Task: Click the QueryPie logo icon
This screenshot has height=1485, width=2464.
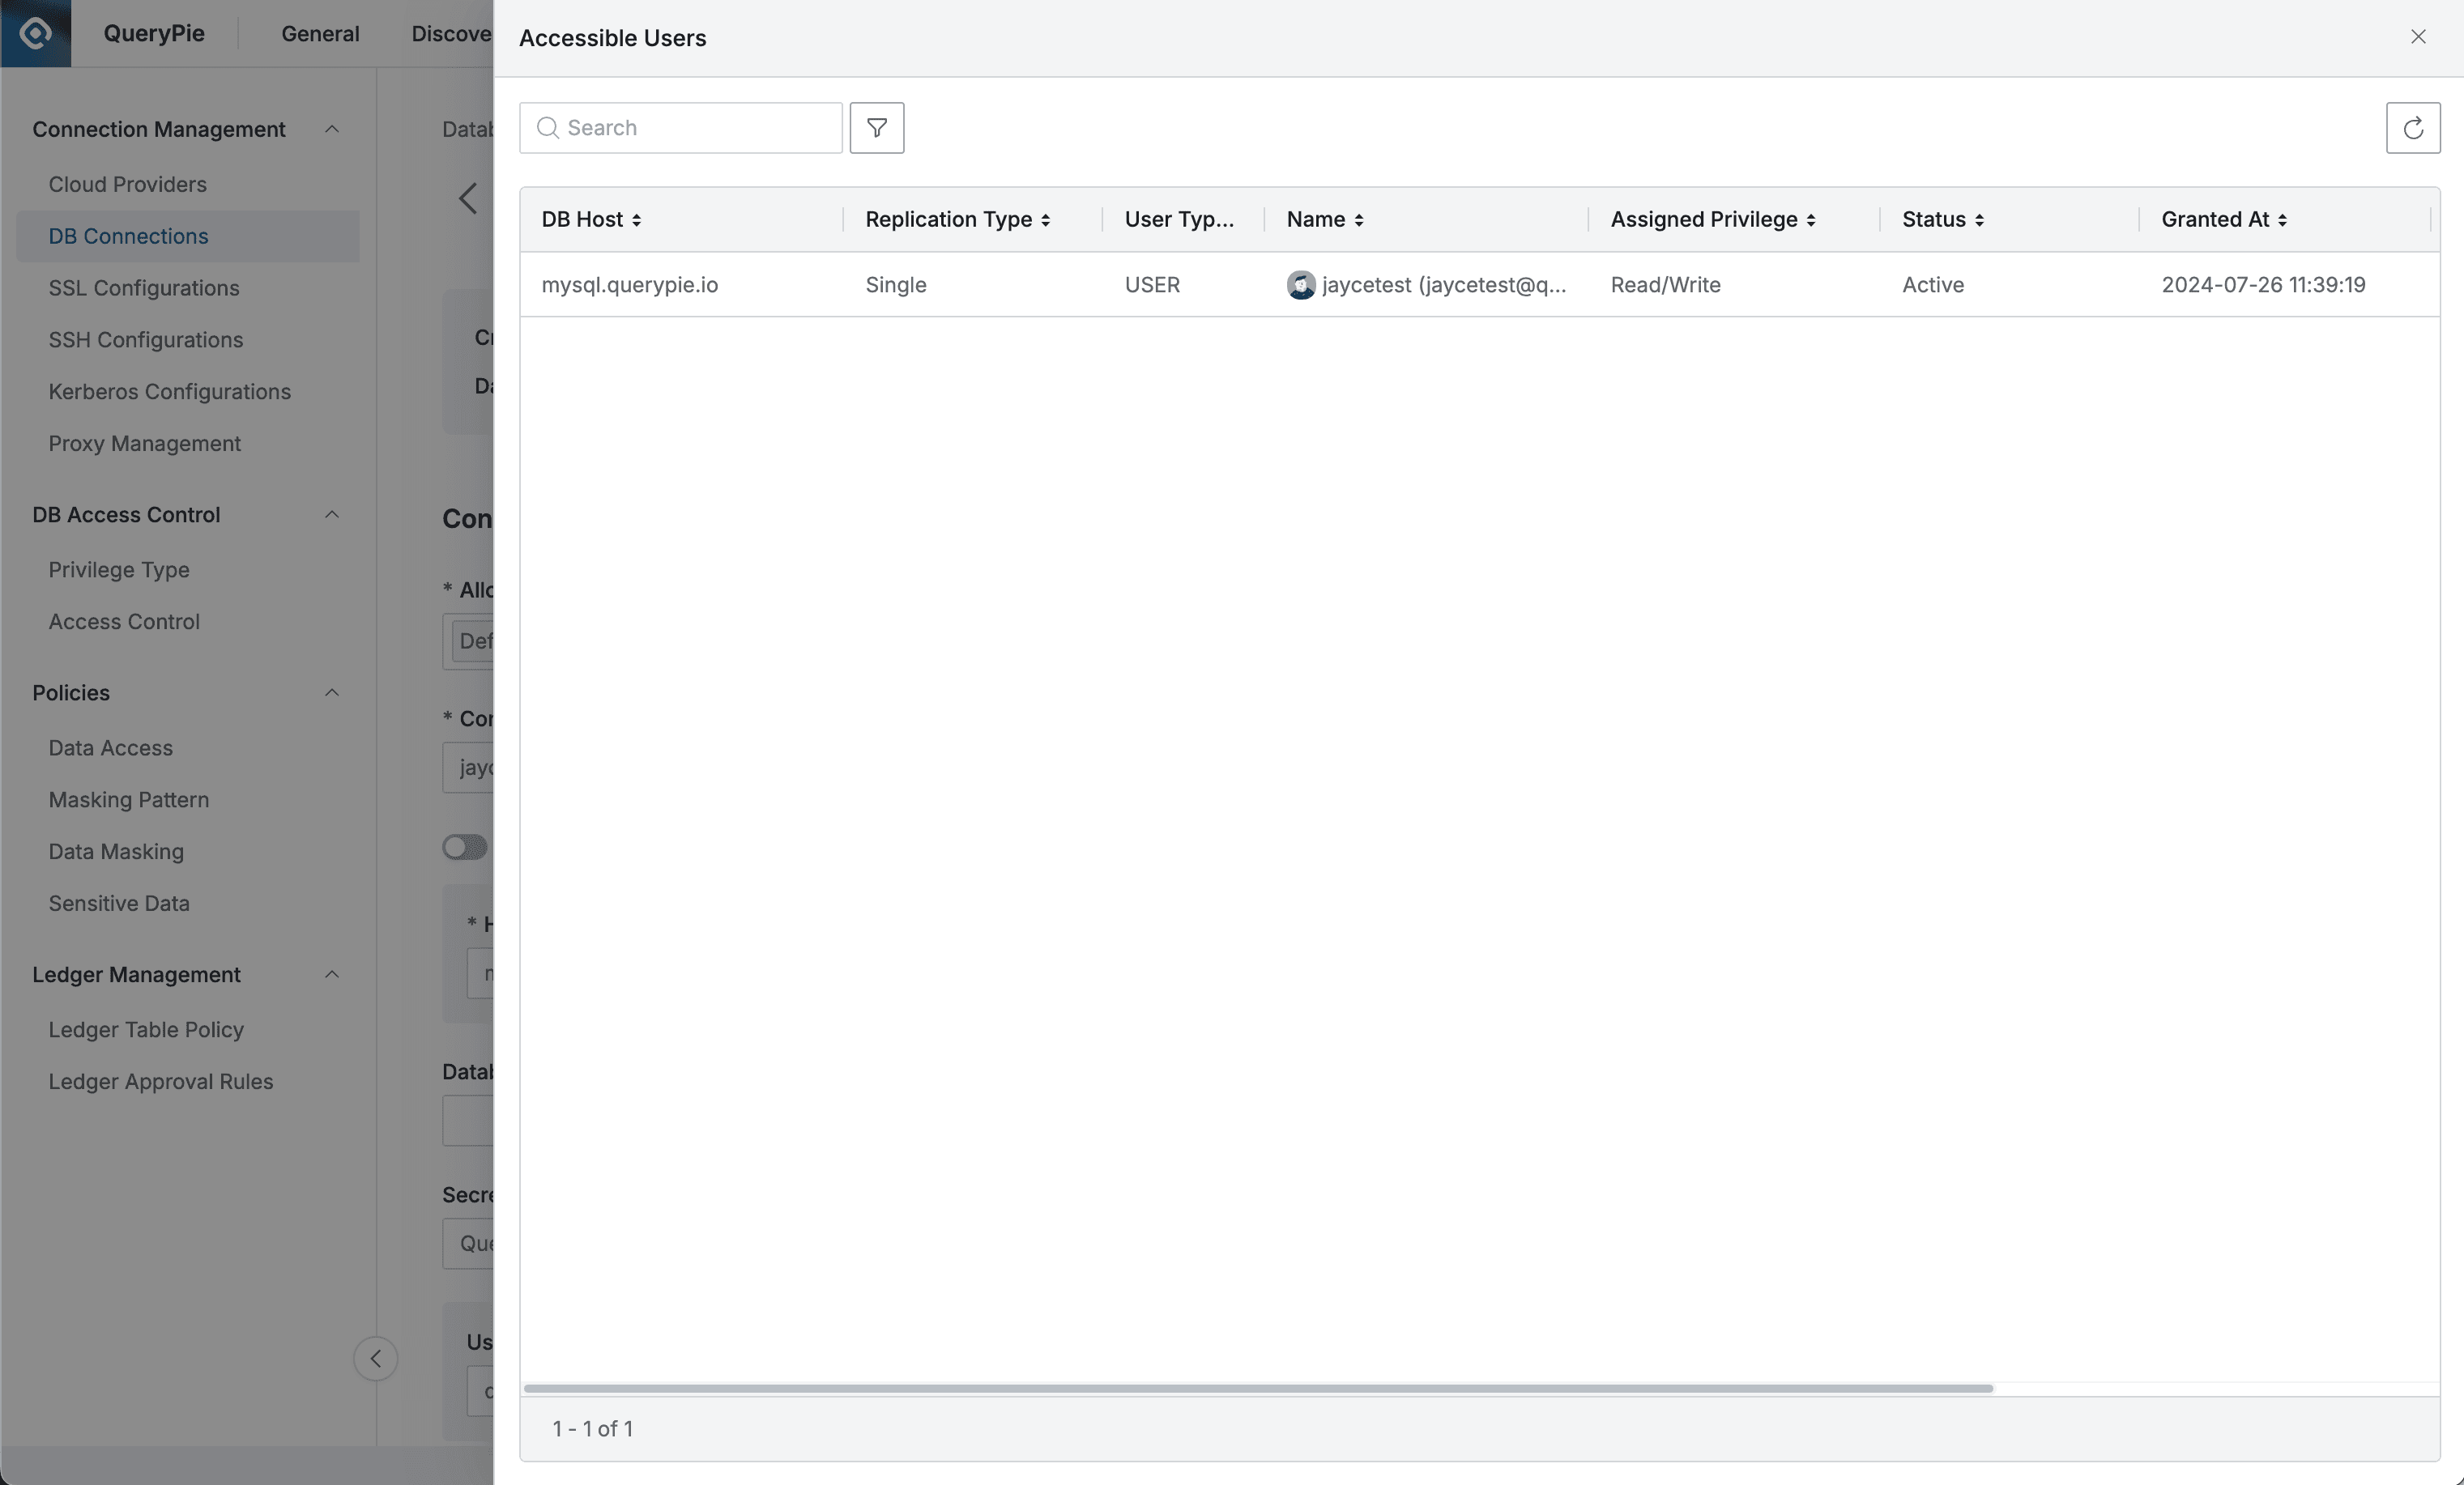Action: click(x=35, y=33)
